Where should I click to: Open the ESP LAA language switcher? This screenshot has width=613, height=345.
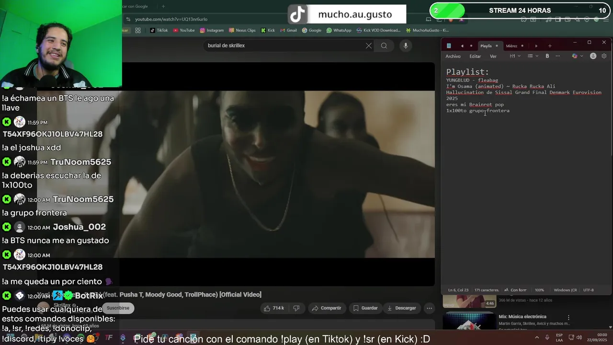559,338
